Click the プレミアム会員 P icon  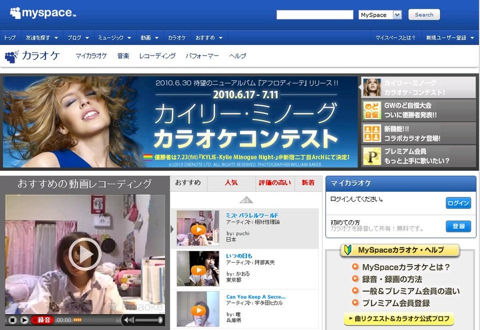pos(372,156)
